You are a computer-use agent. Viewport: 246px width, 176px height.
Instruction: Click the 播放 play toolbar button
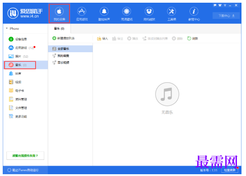pos(133,38)
